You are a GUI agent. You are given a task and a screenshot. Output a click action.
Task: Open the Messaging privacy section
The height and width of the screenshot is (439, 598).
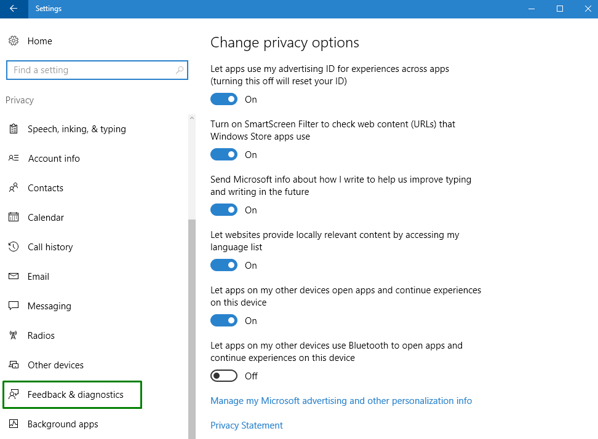tap(49, 306)
